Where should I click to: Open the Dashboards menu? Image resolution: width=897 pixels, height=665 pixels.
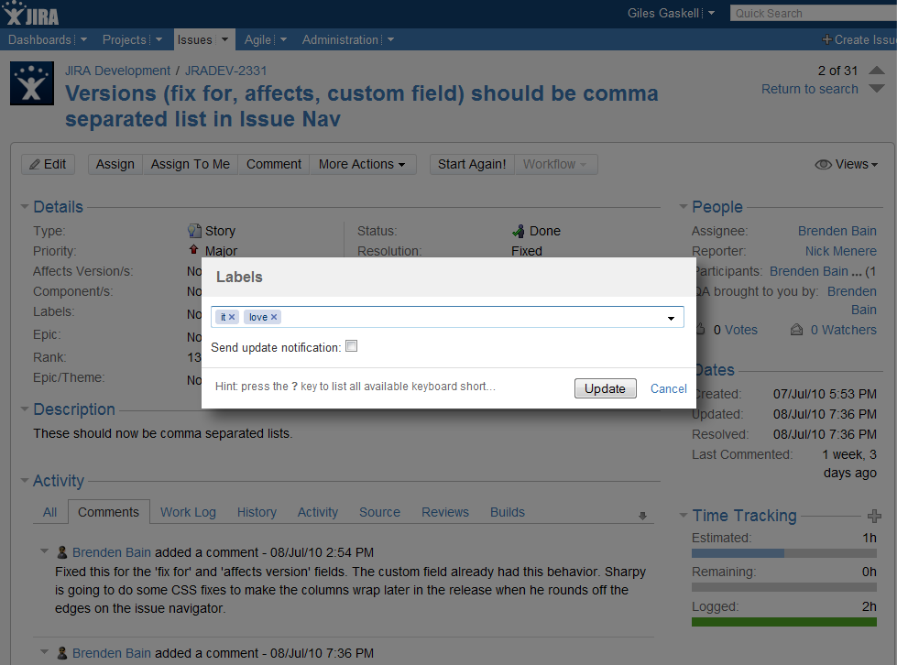(x=39, y=39)
